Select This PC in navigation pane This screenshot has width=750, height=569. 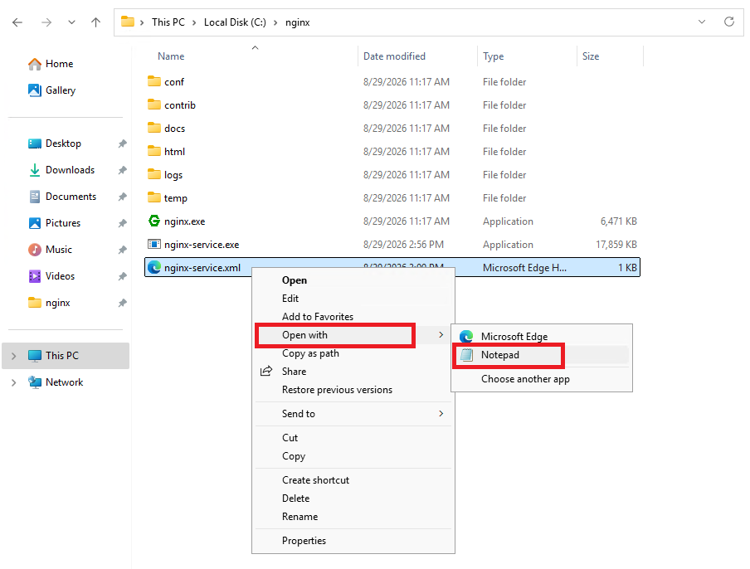66,356
